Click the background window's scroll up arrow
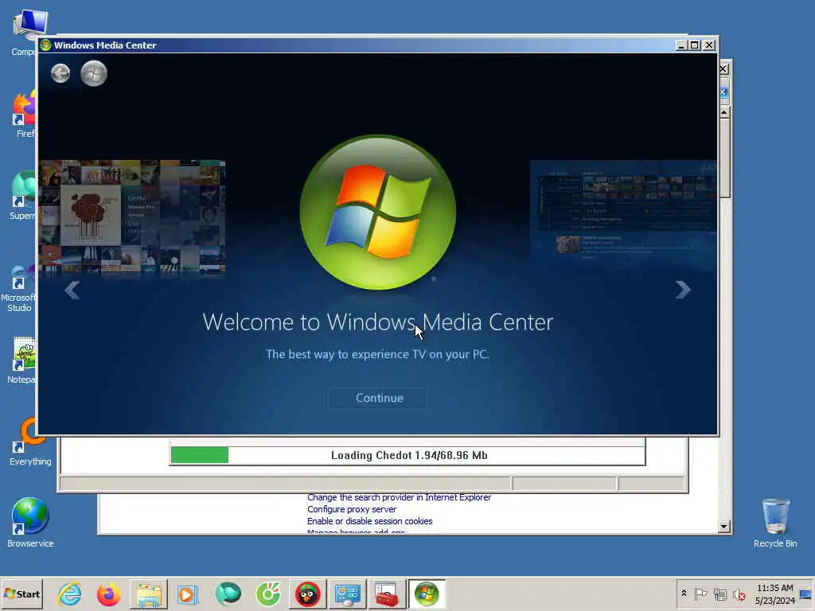This screenshot has height=611, width=815. [x=724, y=112]
